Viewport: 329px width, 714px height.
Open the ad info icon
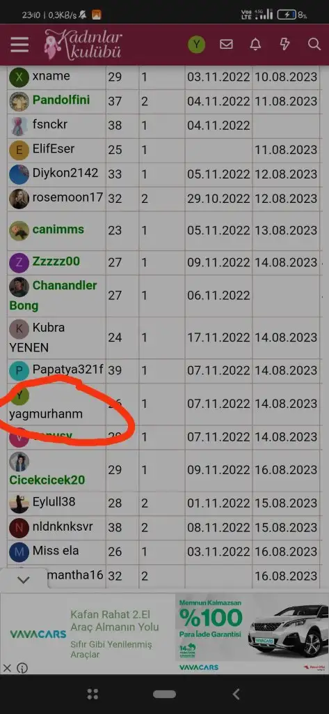[x=22, y=668]
